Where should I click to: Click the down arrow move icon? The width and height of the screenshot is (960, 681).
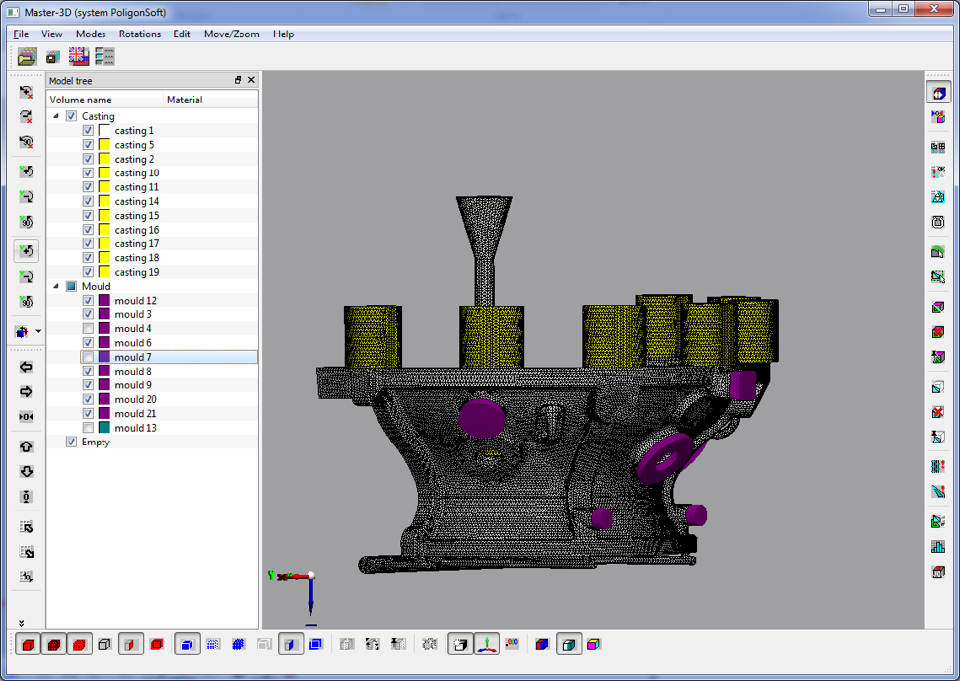coord(27,471)
